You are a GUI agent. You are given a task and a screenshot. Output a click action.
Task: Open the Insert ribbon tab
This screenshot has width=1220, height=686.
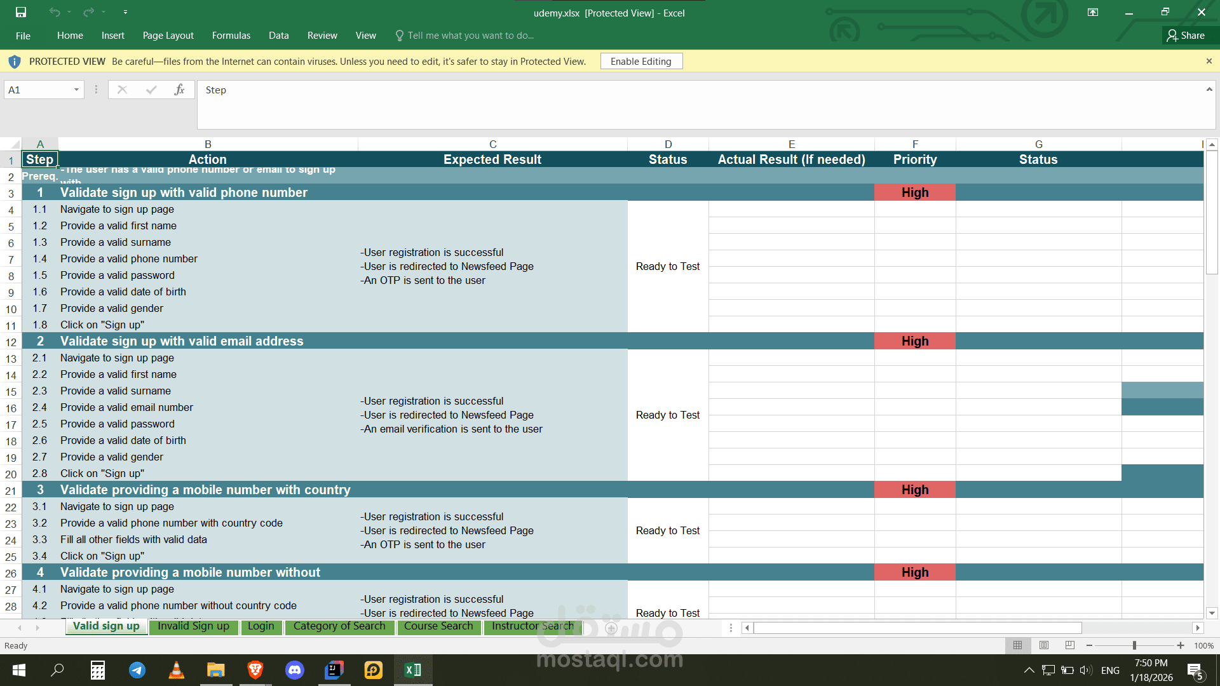[x=113, y=36]
